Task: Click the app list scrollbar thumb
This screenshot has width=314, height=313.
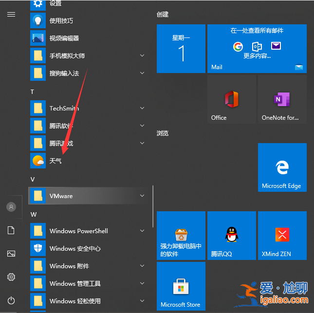Action: tap(153, 206)
